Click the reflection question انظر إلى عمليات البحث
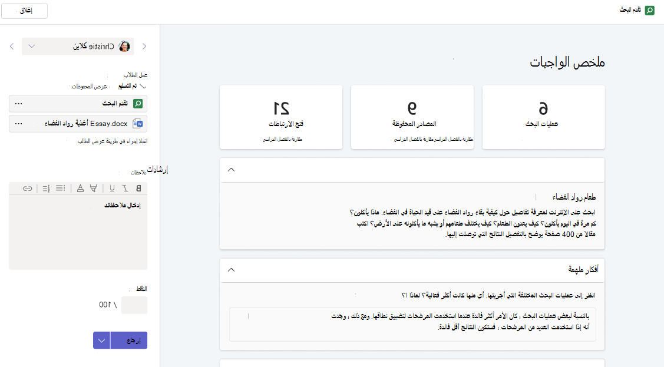This screenshot has height=367, width=664. (x=498, y=295)
